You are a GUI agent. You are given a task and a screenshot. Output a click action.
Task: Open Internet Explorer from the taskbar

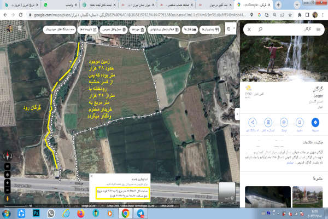(x=66, y=214)
